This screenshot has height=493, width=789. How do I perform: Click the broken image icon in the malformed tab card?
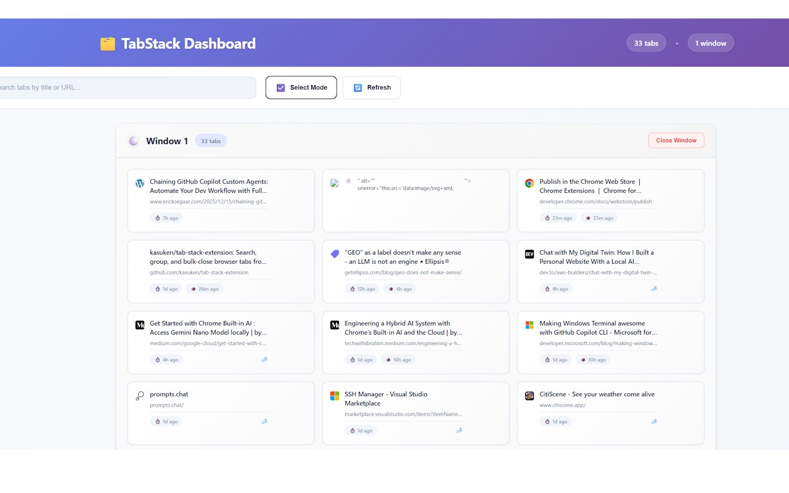tap(335, 183)
